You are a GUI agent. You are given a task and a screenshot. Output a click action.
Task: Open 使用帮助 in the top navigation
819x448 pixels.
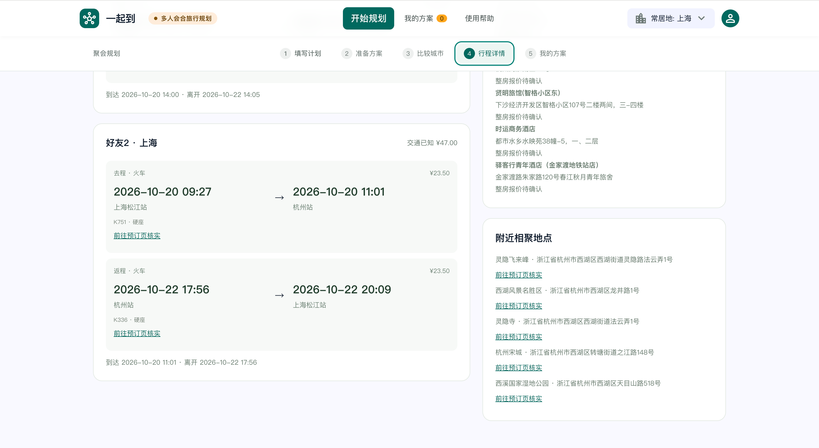click(479, 18)
